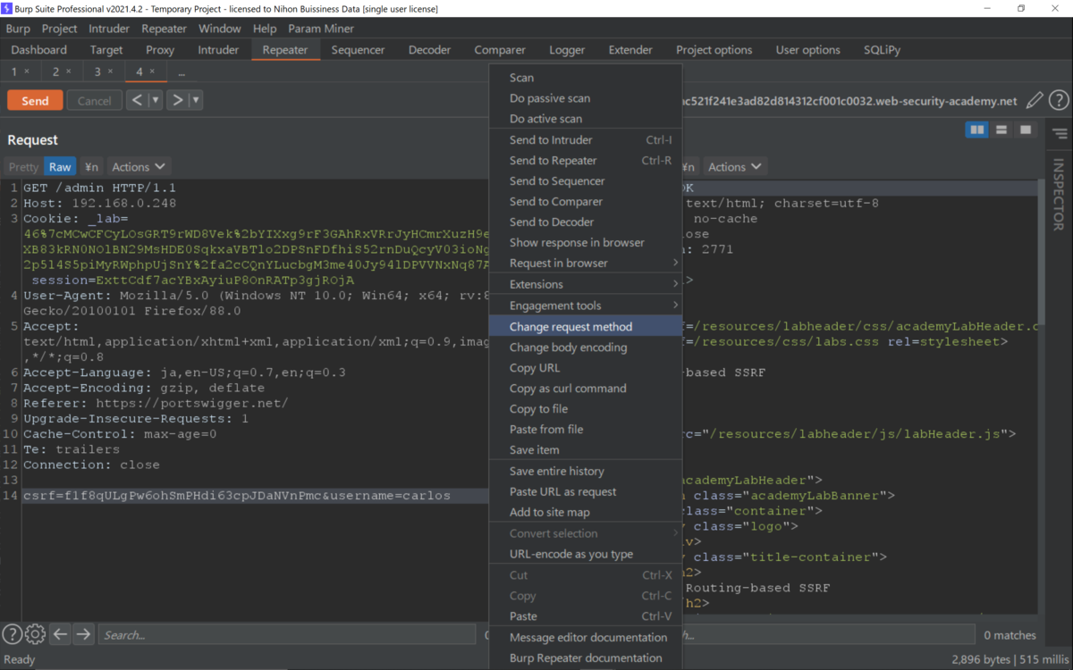The image size is (1073, 670).
Task: Expand the Inspector side panel
Action: pos(1060,194)
